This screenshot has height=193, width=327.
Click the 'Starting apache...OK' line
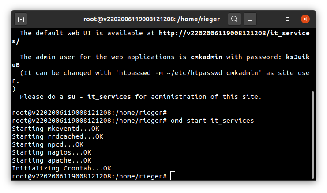(x=52, y=160)
